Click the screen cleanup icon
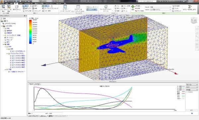The height and width of the screenshot is (120, 199). click(78, 7)
